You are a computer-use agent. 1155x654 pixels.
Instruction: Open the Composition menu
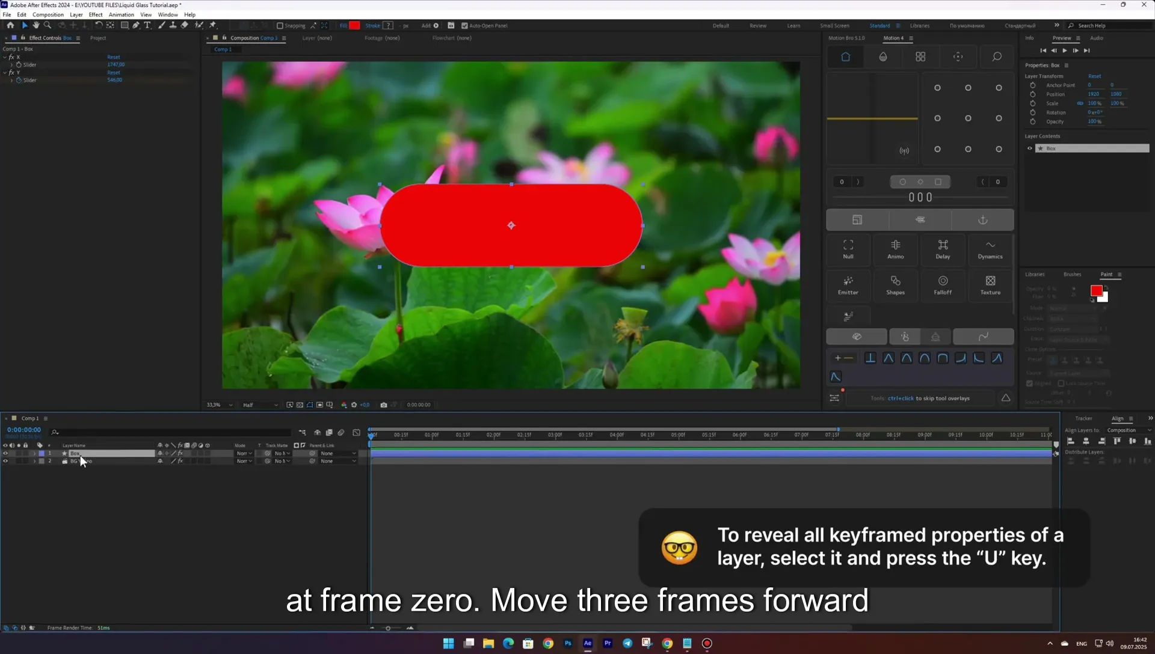click(x=48, y=14)
